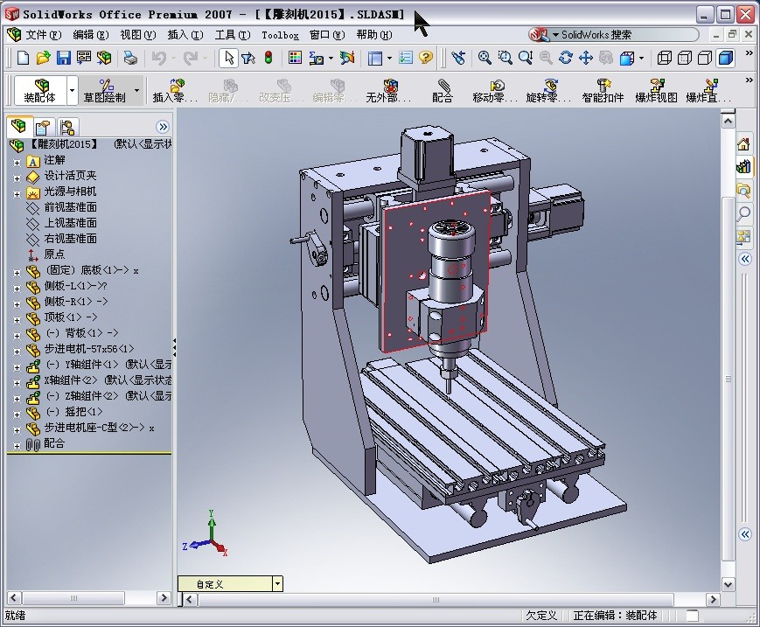Click the Zoom to Area icon
This screenshot has height=627, width=760.
coord(505,58)
